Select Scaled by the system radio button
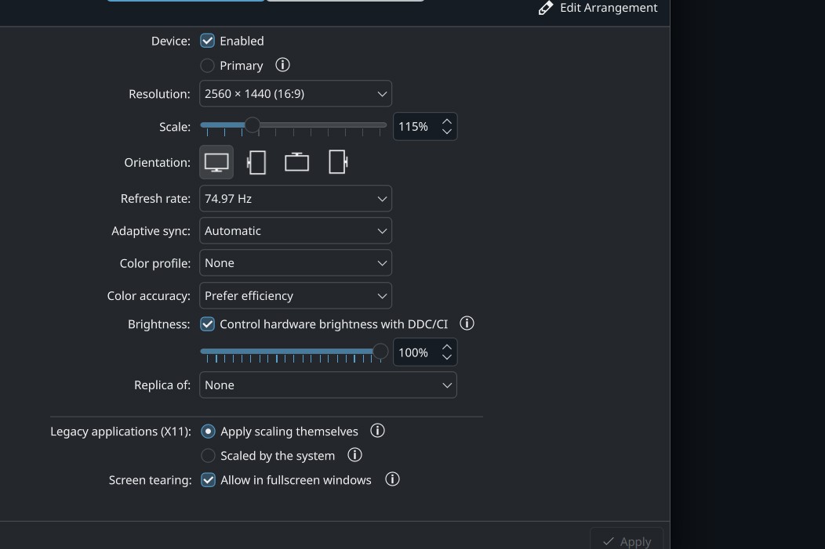This screenshot has width=825, height=549. (209, 456)
